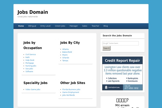Go to Seo Jobs
162x108 pixels.
coord(29,69)
